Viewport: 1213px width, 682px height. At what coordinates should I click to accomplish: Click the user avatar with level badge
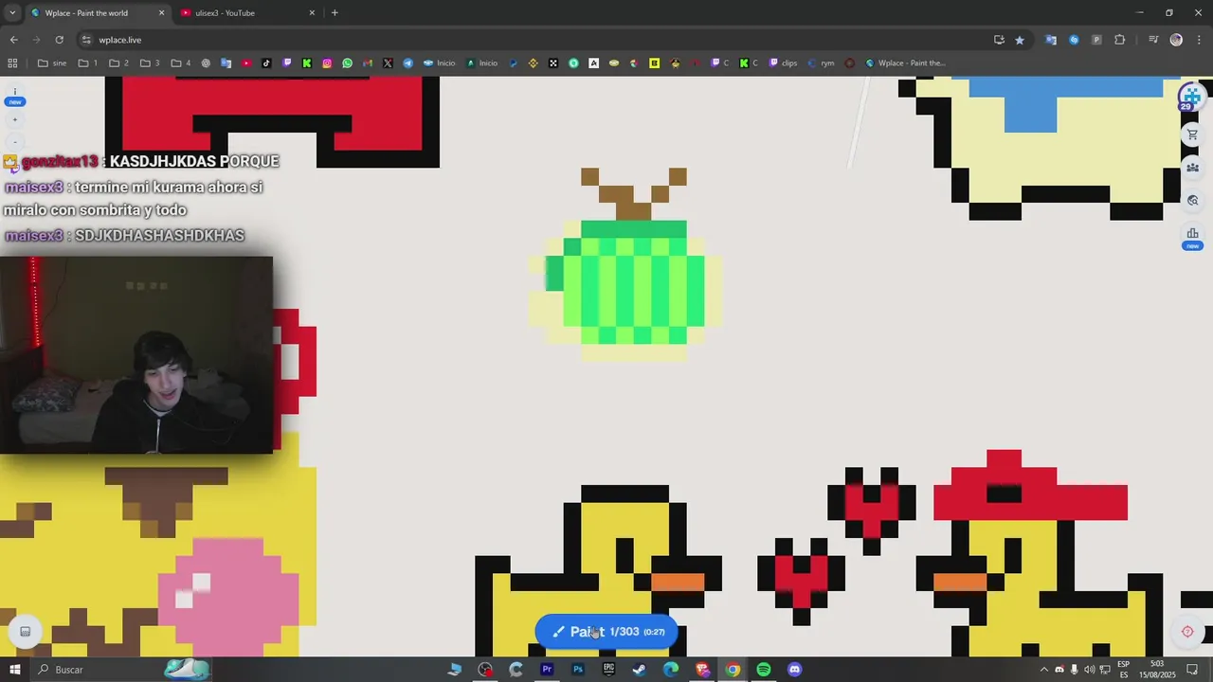(x=1190, y=97)
